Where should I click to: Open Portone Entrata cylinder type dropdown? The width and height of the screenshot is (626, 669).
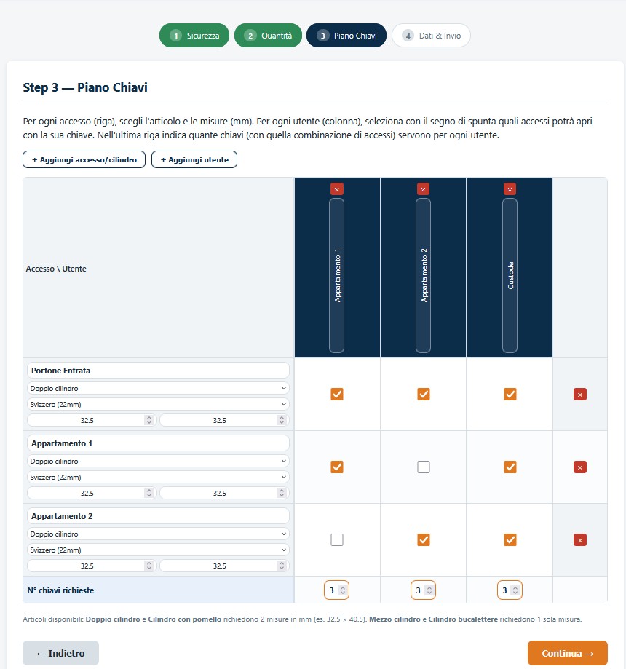pyautogui.click(x=158, y=388)
